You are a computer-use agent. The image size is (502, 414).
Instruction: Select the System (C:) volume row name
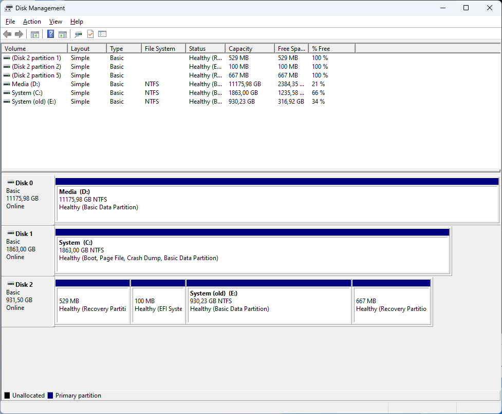[x=27, y=93]
